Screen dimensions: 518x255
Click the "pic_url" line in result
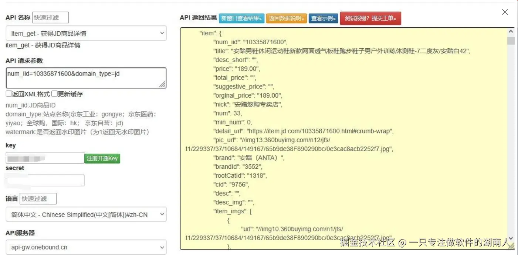pyautogui.click(x=289, y=144)
